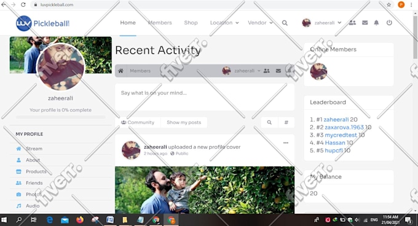Open Stream in My Profile menu
Viewport: 418px width, 226px height.
34,149
